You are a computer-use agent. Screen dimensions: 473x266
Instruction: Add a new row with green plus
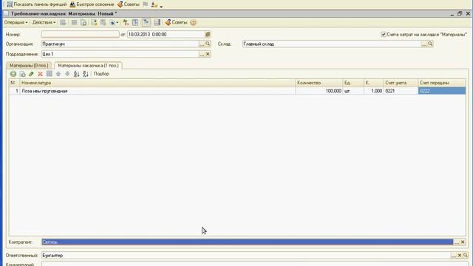13,74
